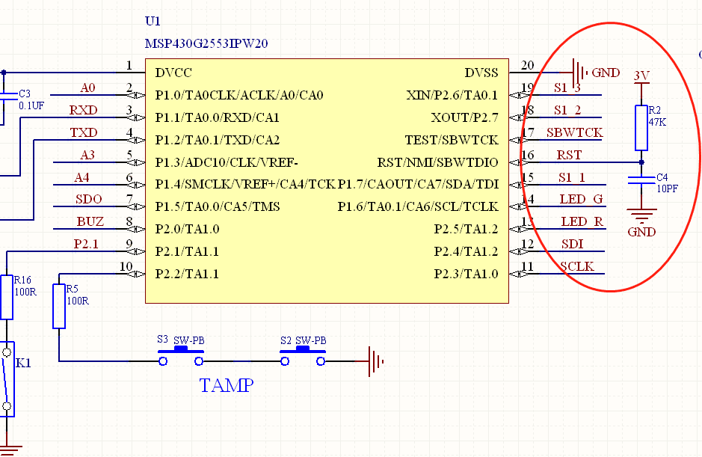Select the P2.0/TA1.0 pin name

click(187, 229)
